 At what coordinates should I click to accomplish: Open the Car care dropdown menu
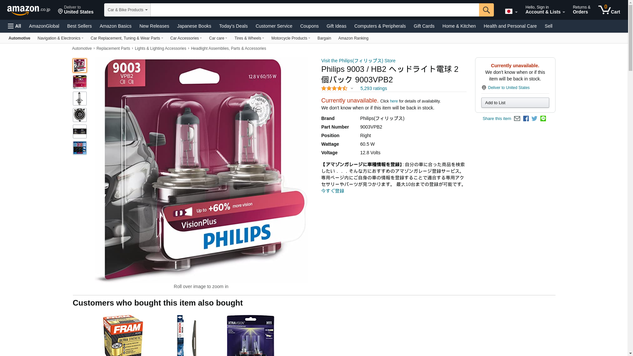click(x=218, y=38)
